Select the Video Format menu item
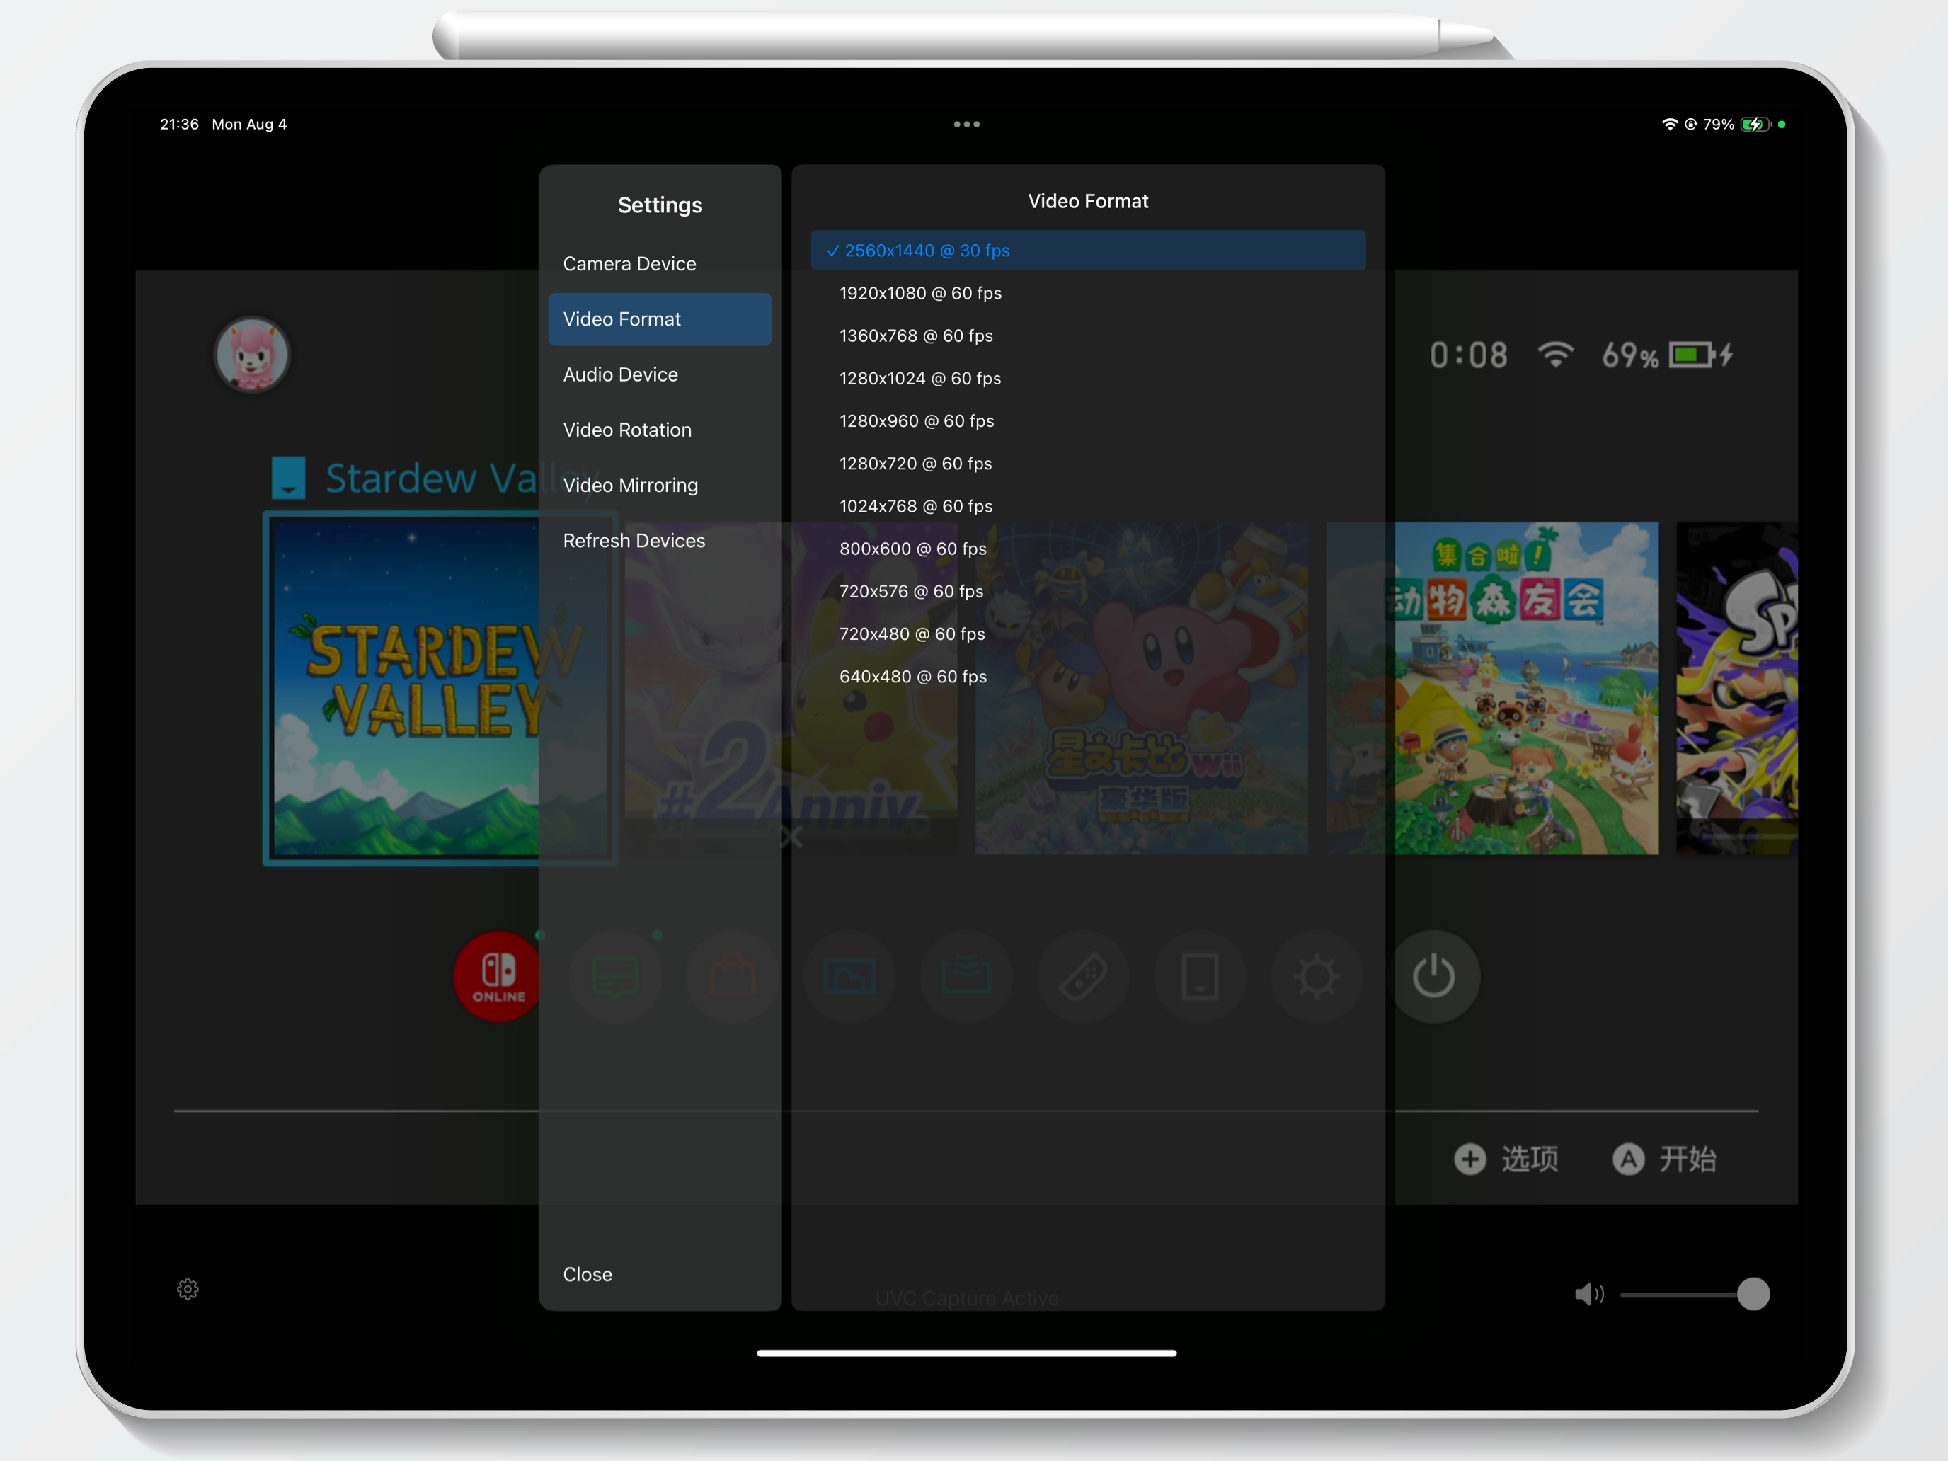 (x=660, y=319)
